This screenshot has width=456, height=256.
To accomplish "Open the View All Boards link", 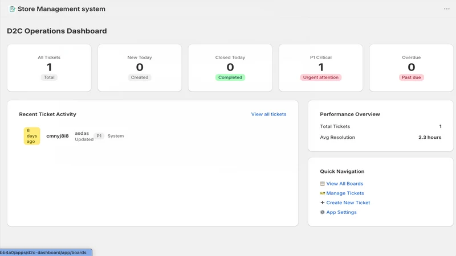I will [x=345, y=184].
